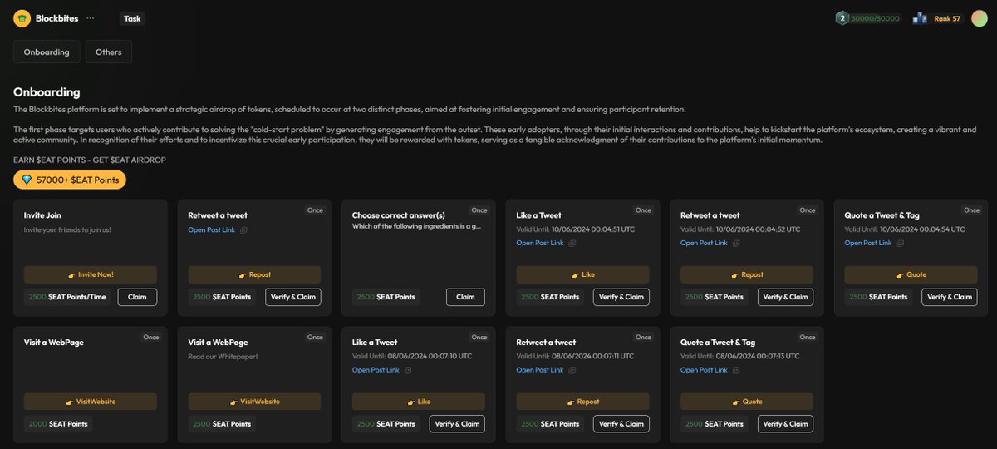This screenshot has height=449, width=997.
Task: Switch to the Others tab
Action: tap(108, 52)
